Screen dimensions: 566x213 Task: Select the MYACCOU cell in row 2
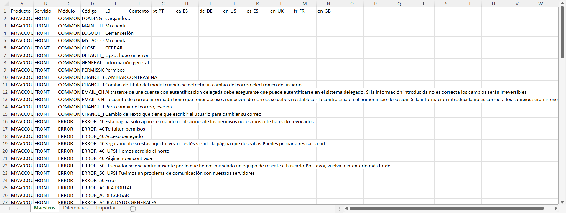click(22, 18)
